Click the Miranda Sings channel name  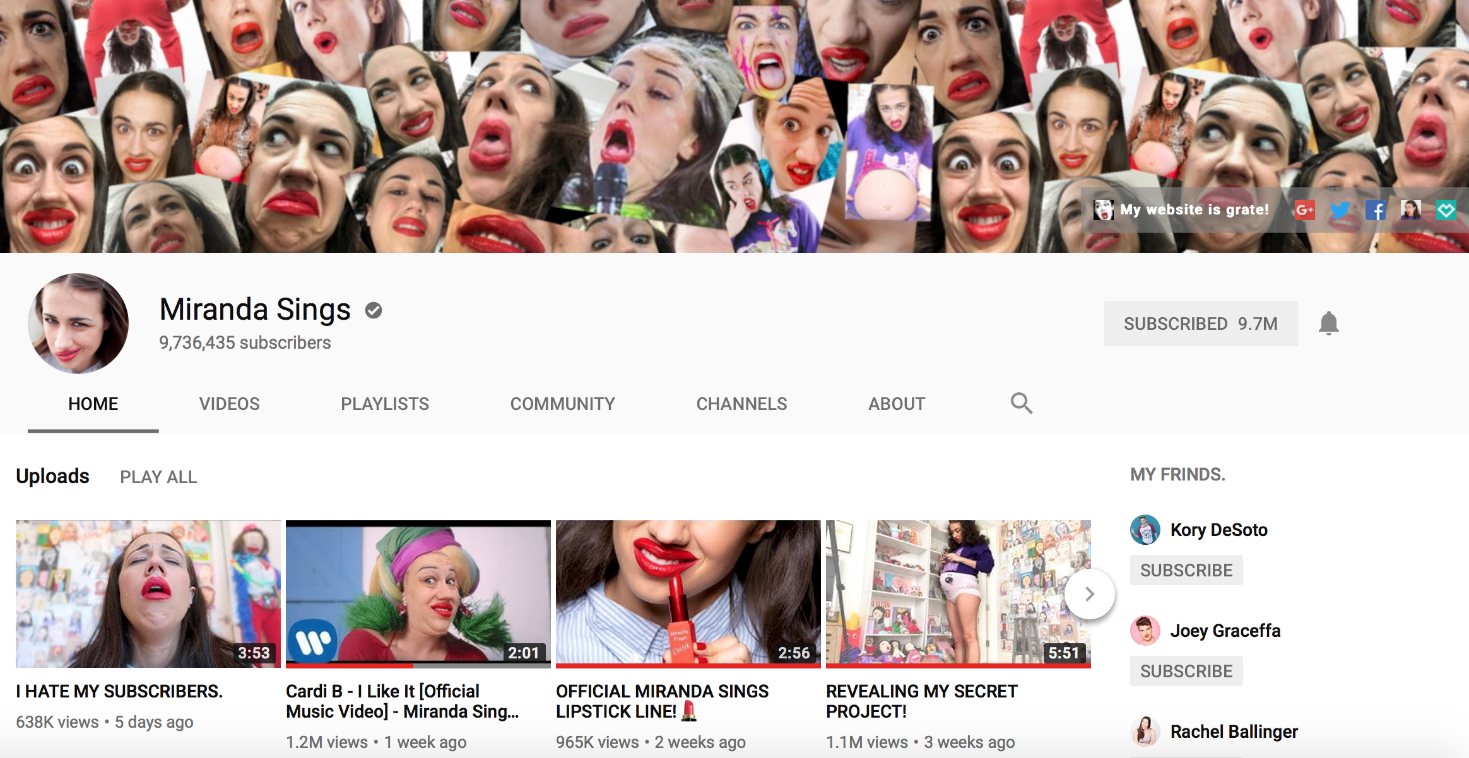(x=255, y=310)
